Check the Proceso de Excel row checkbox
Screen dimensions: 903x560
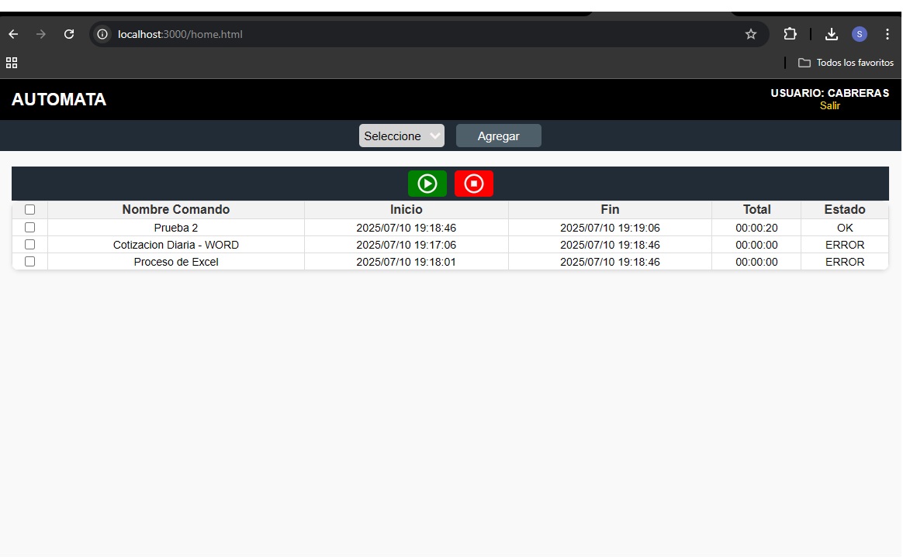point(30,262)
